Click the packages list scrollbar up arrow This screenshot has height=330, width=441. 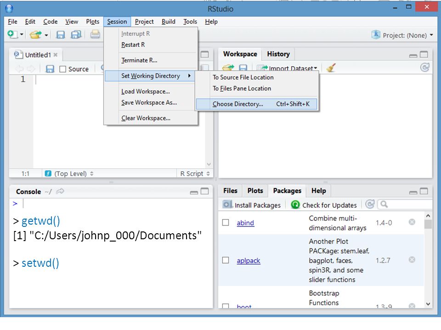click(428, 216)
